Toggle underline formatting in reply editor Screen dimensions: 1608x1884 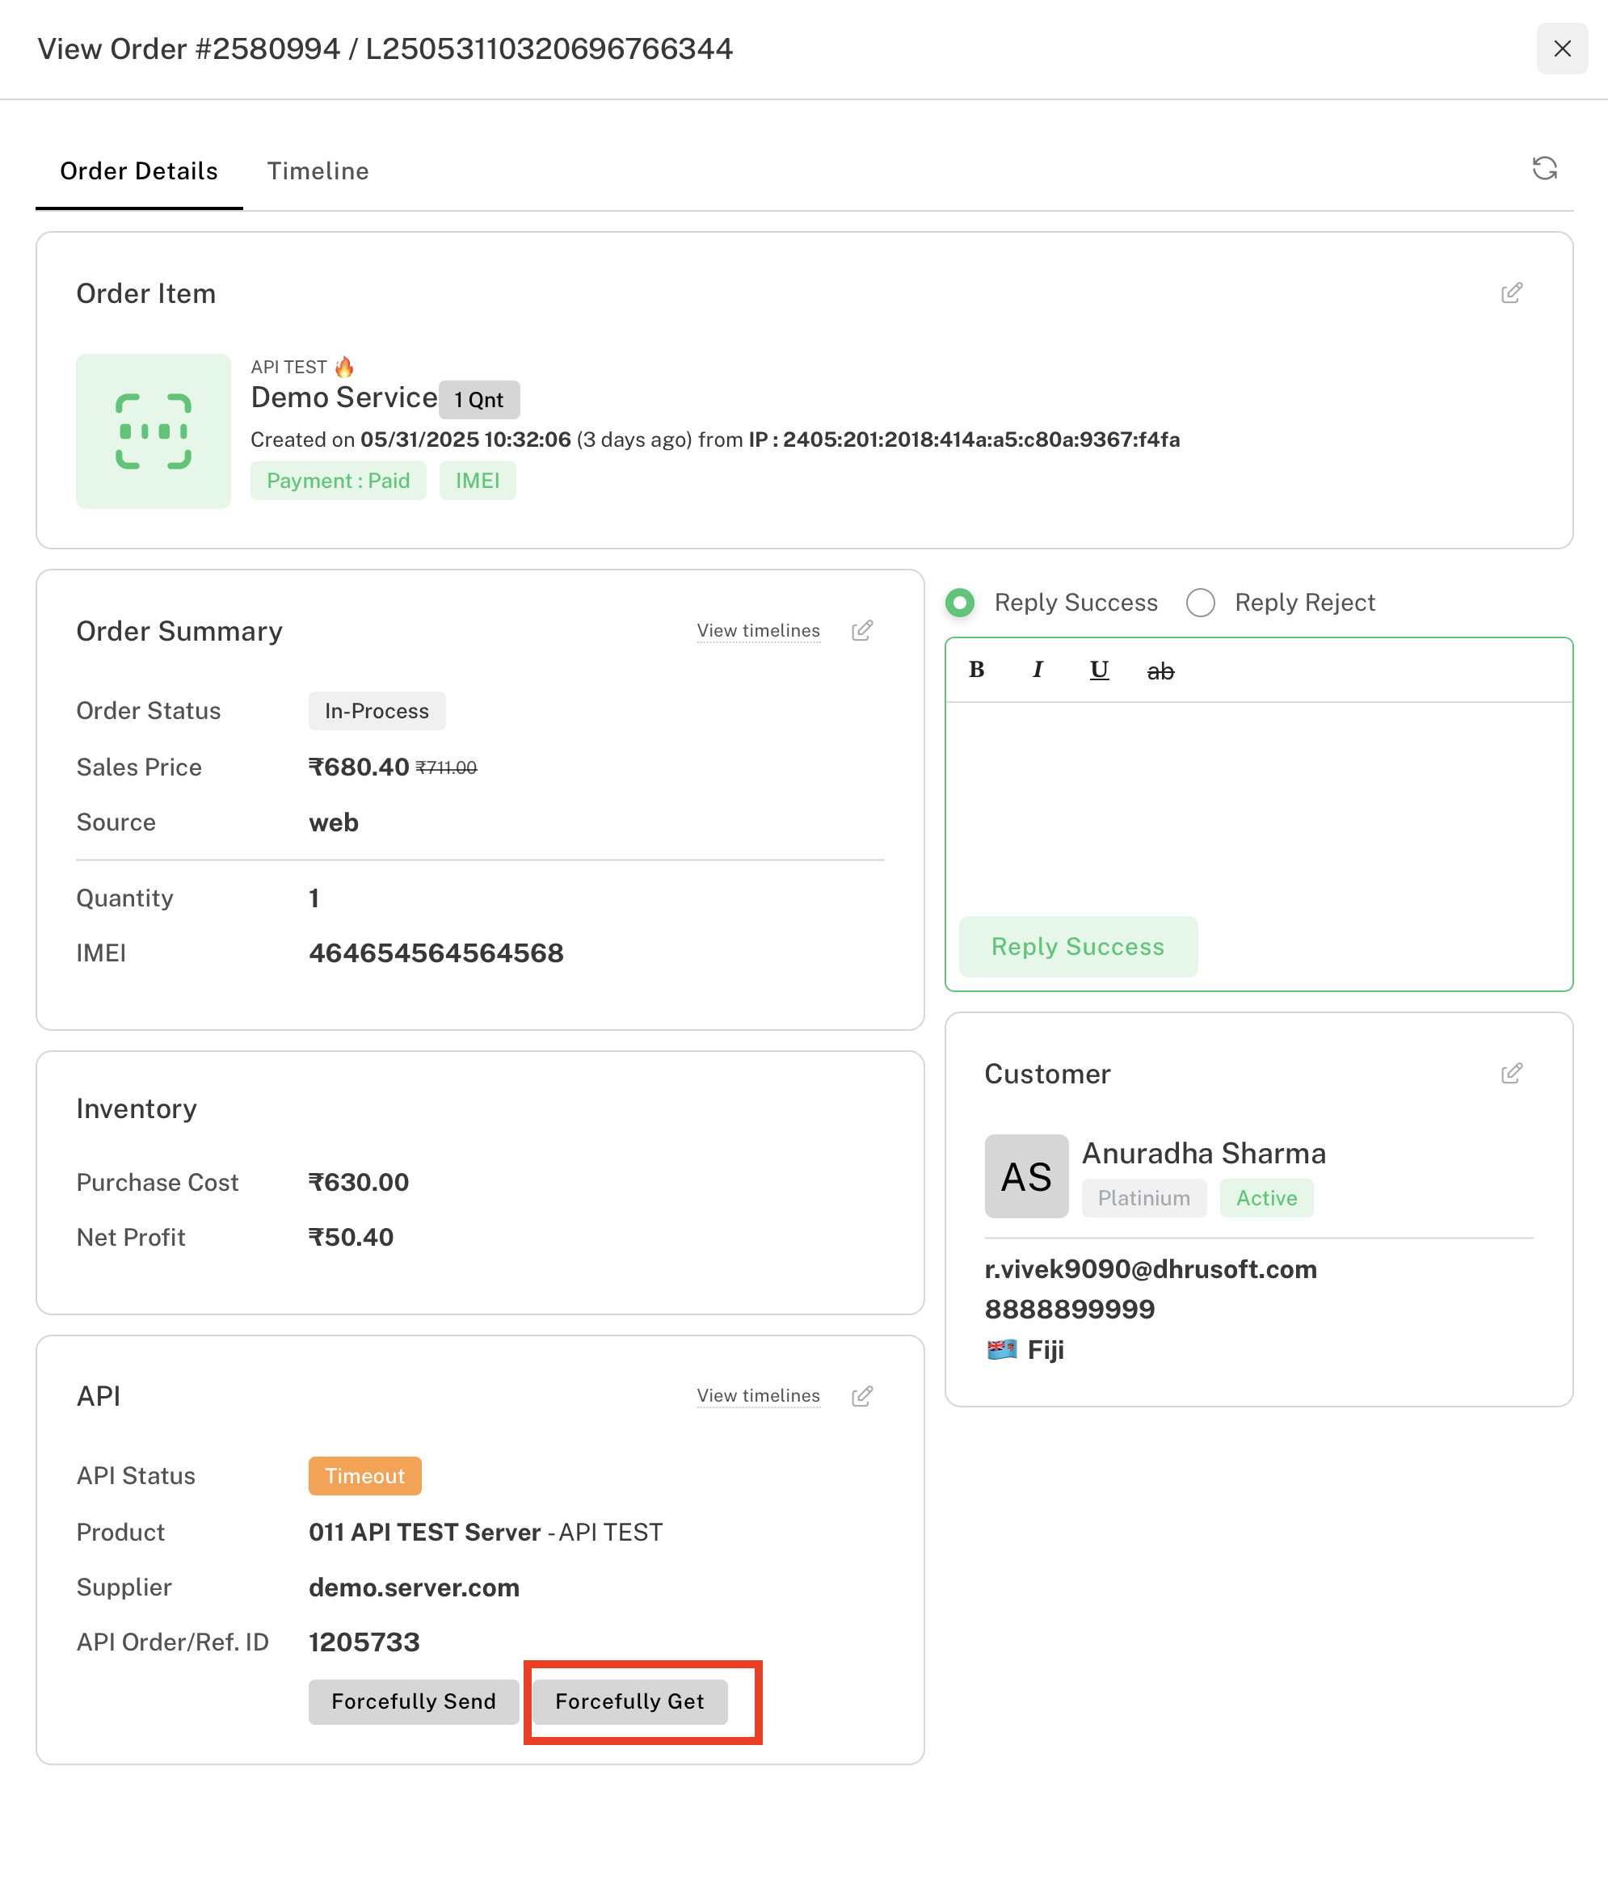(x=1099, y=670)
